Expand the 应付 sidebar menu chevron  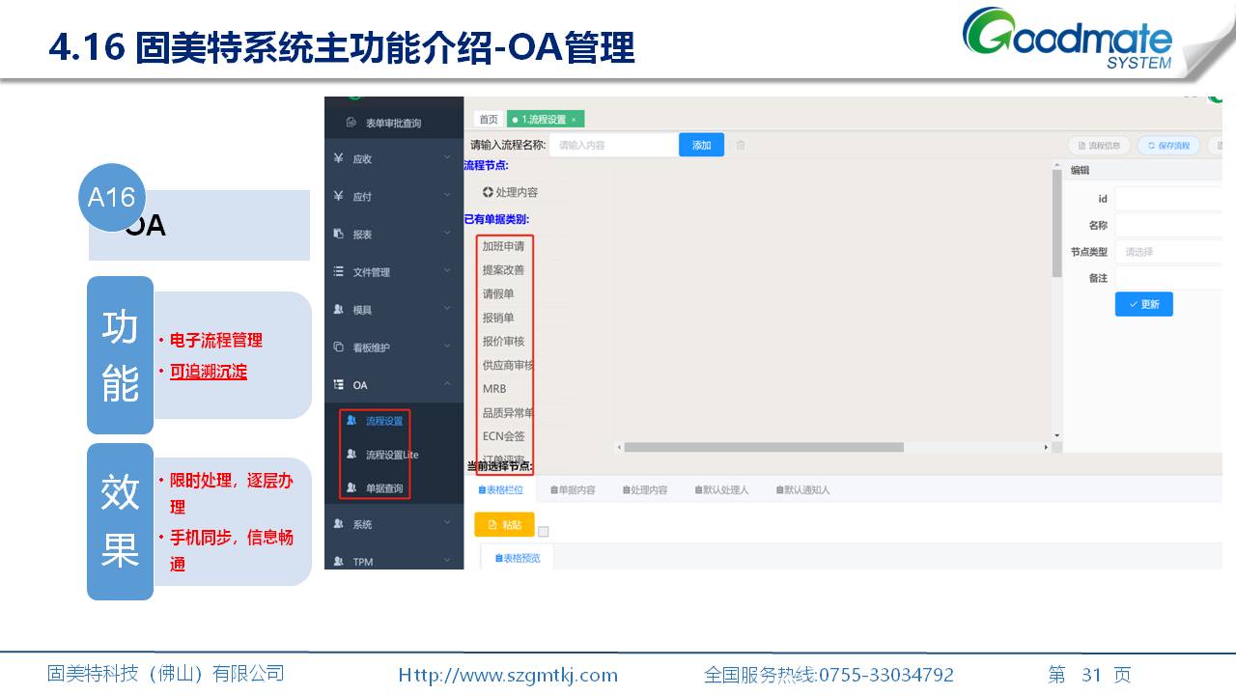(x=447, y=195)
